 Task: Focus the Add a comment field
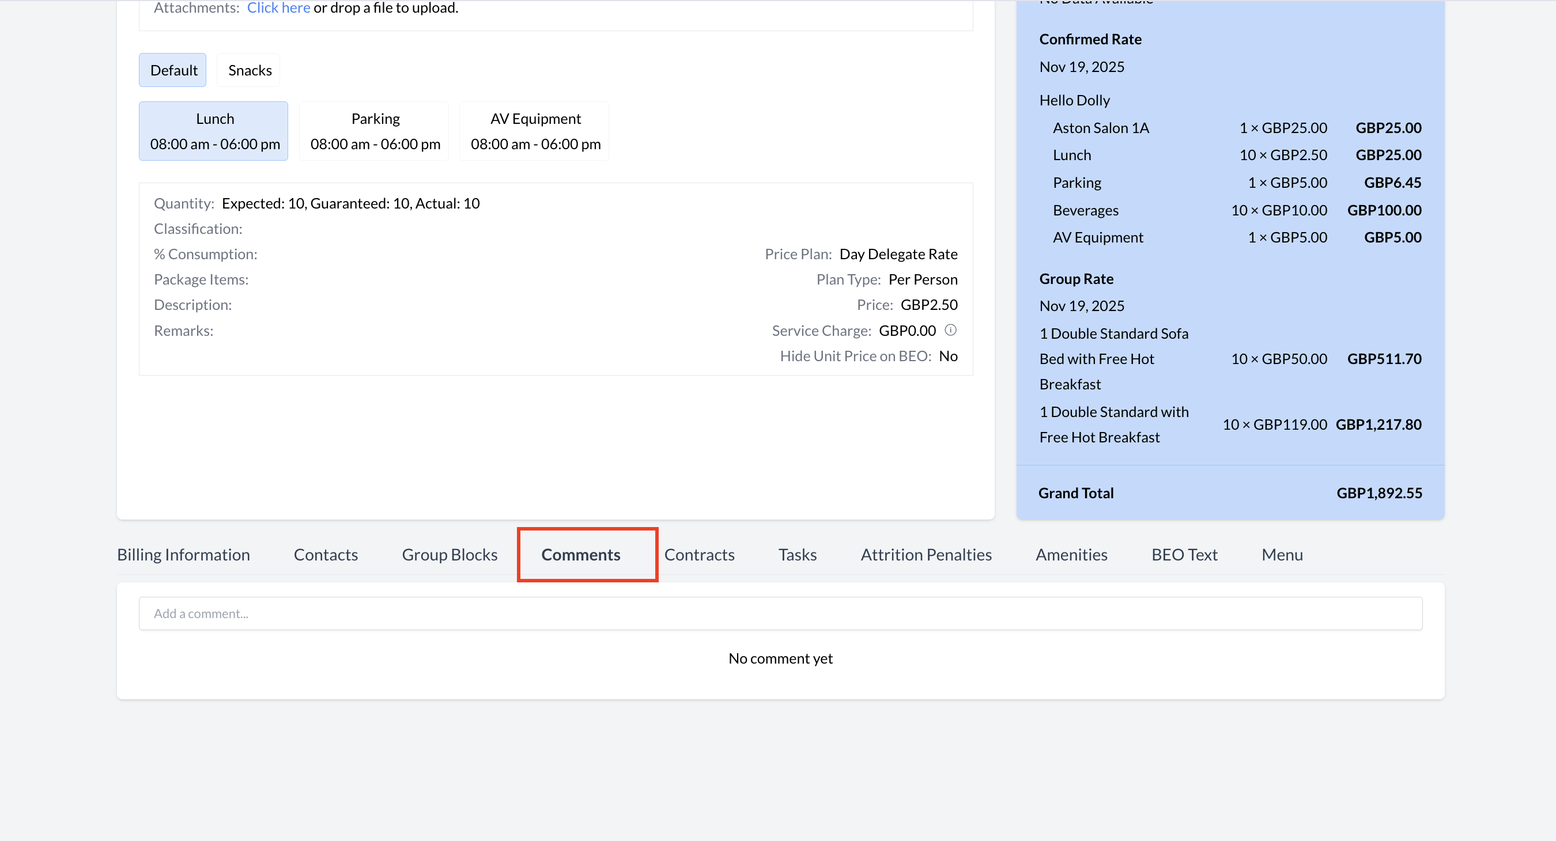780,613
